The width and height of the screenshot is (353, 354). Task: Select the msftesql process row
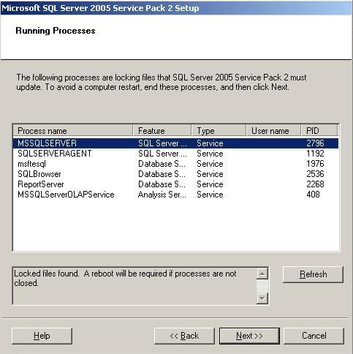point(175,164)
